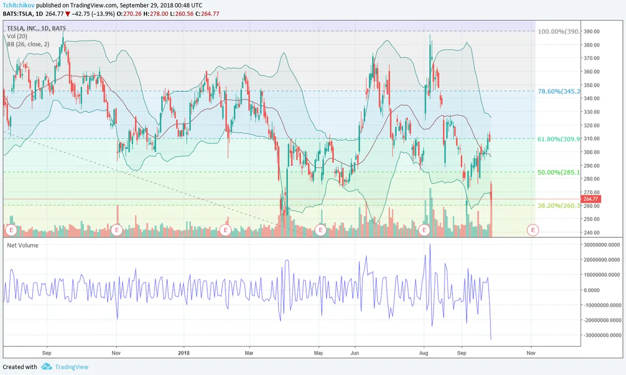This screenshot has width=626, height=375.
Task: Click the 100.00% Fibonacci level label
Action: [x=559, y=31]
